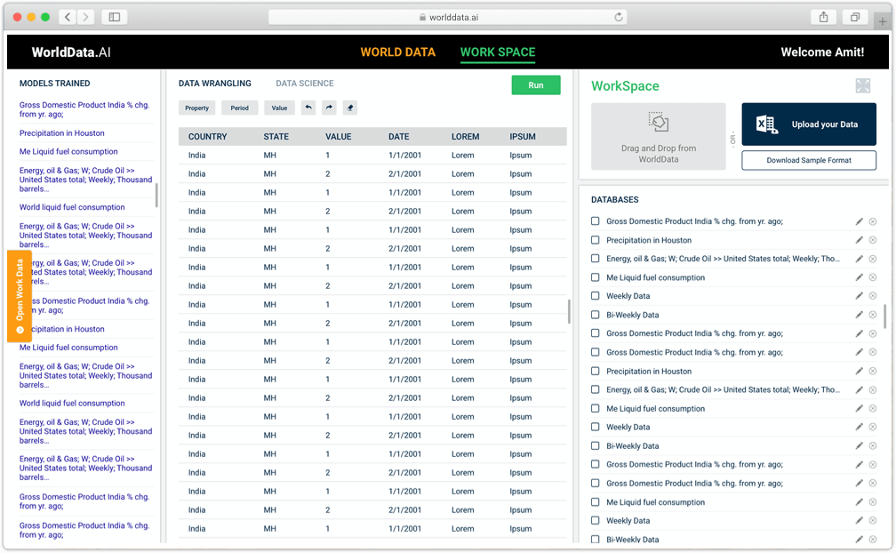Click the Drag and Drop from WorldData area

pos(658,136)
